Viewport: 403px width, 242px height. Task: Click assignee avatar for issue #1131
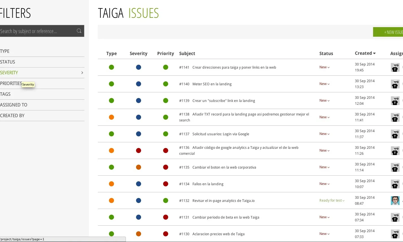click(395, 217)
